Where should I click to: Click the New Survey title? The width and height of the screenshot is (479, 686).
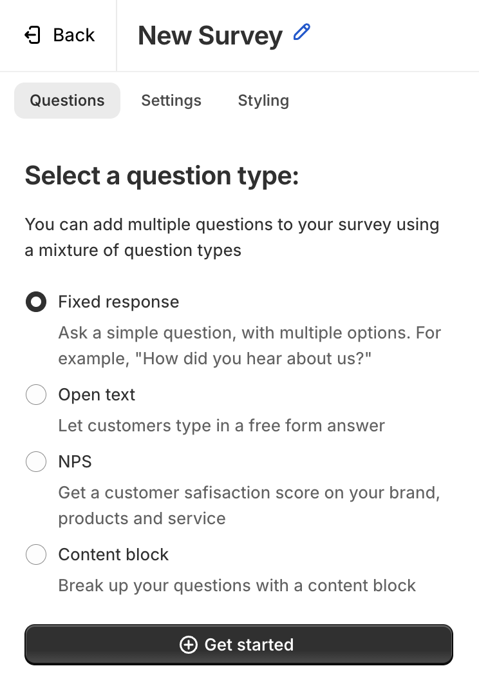pyautogui.click(x=211, y=35)
